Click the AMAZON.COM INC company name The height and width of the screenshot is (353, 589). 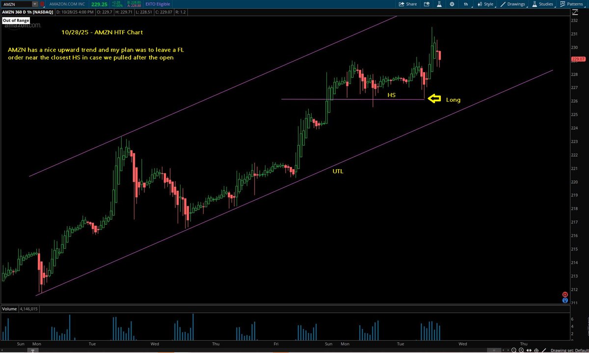(x=66, y=4)
